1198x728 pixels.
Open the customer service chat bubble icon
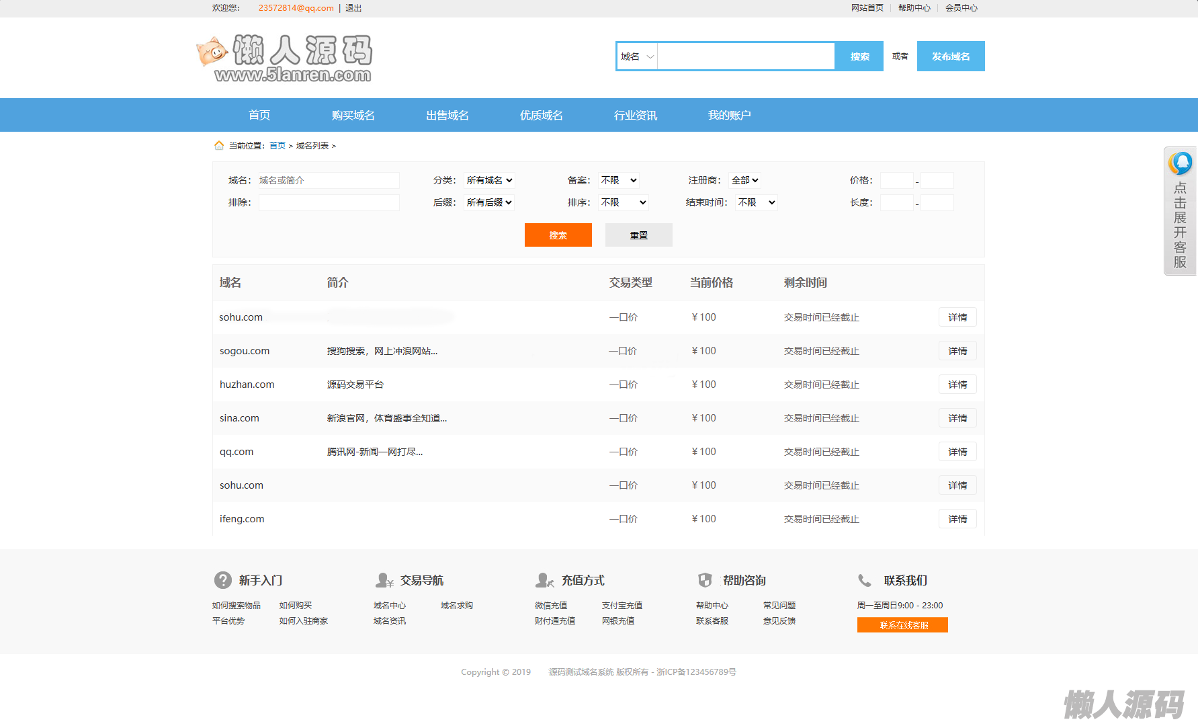(1180, 163)
